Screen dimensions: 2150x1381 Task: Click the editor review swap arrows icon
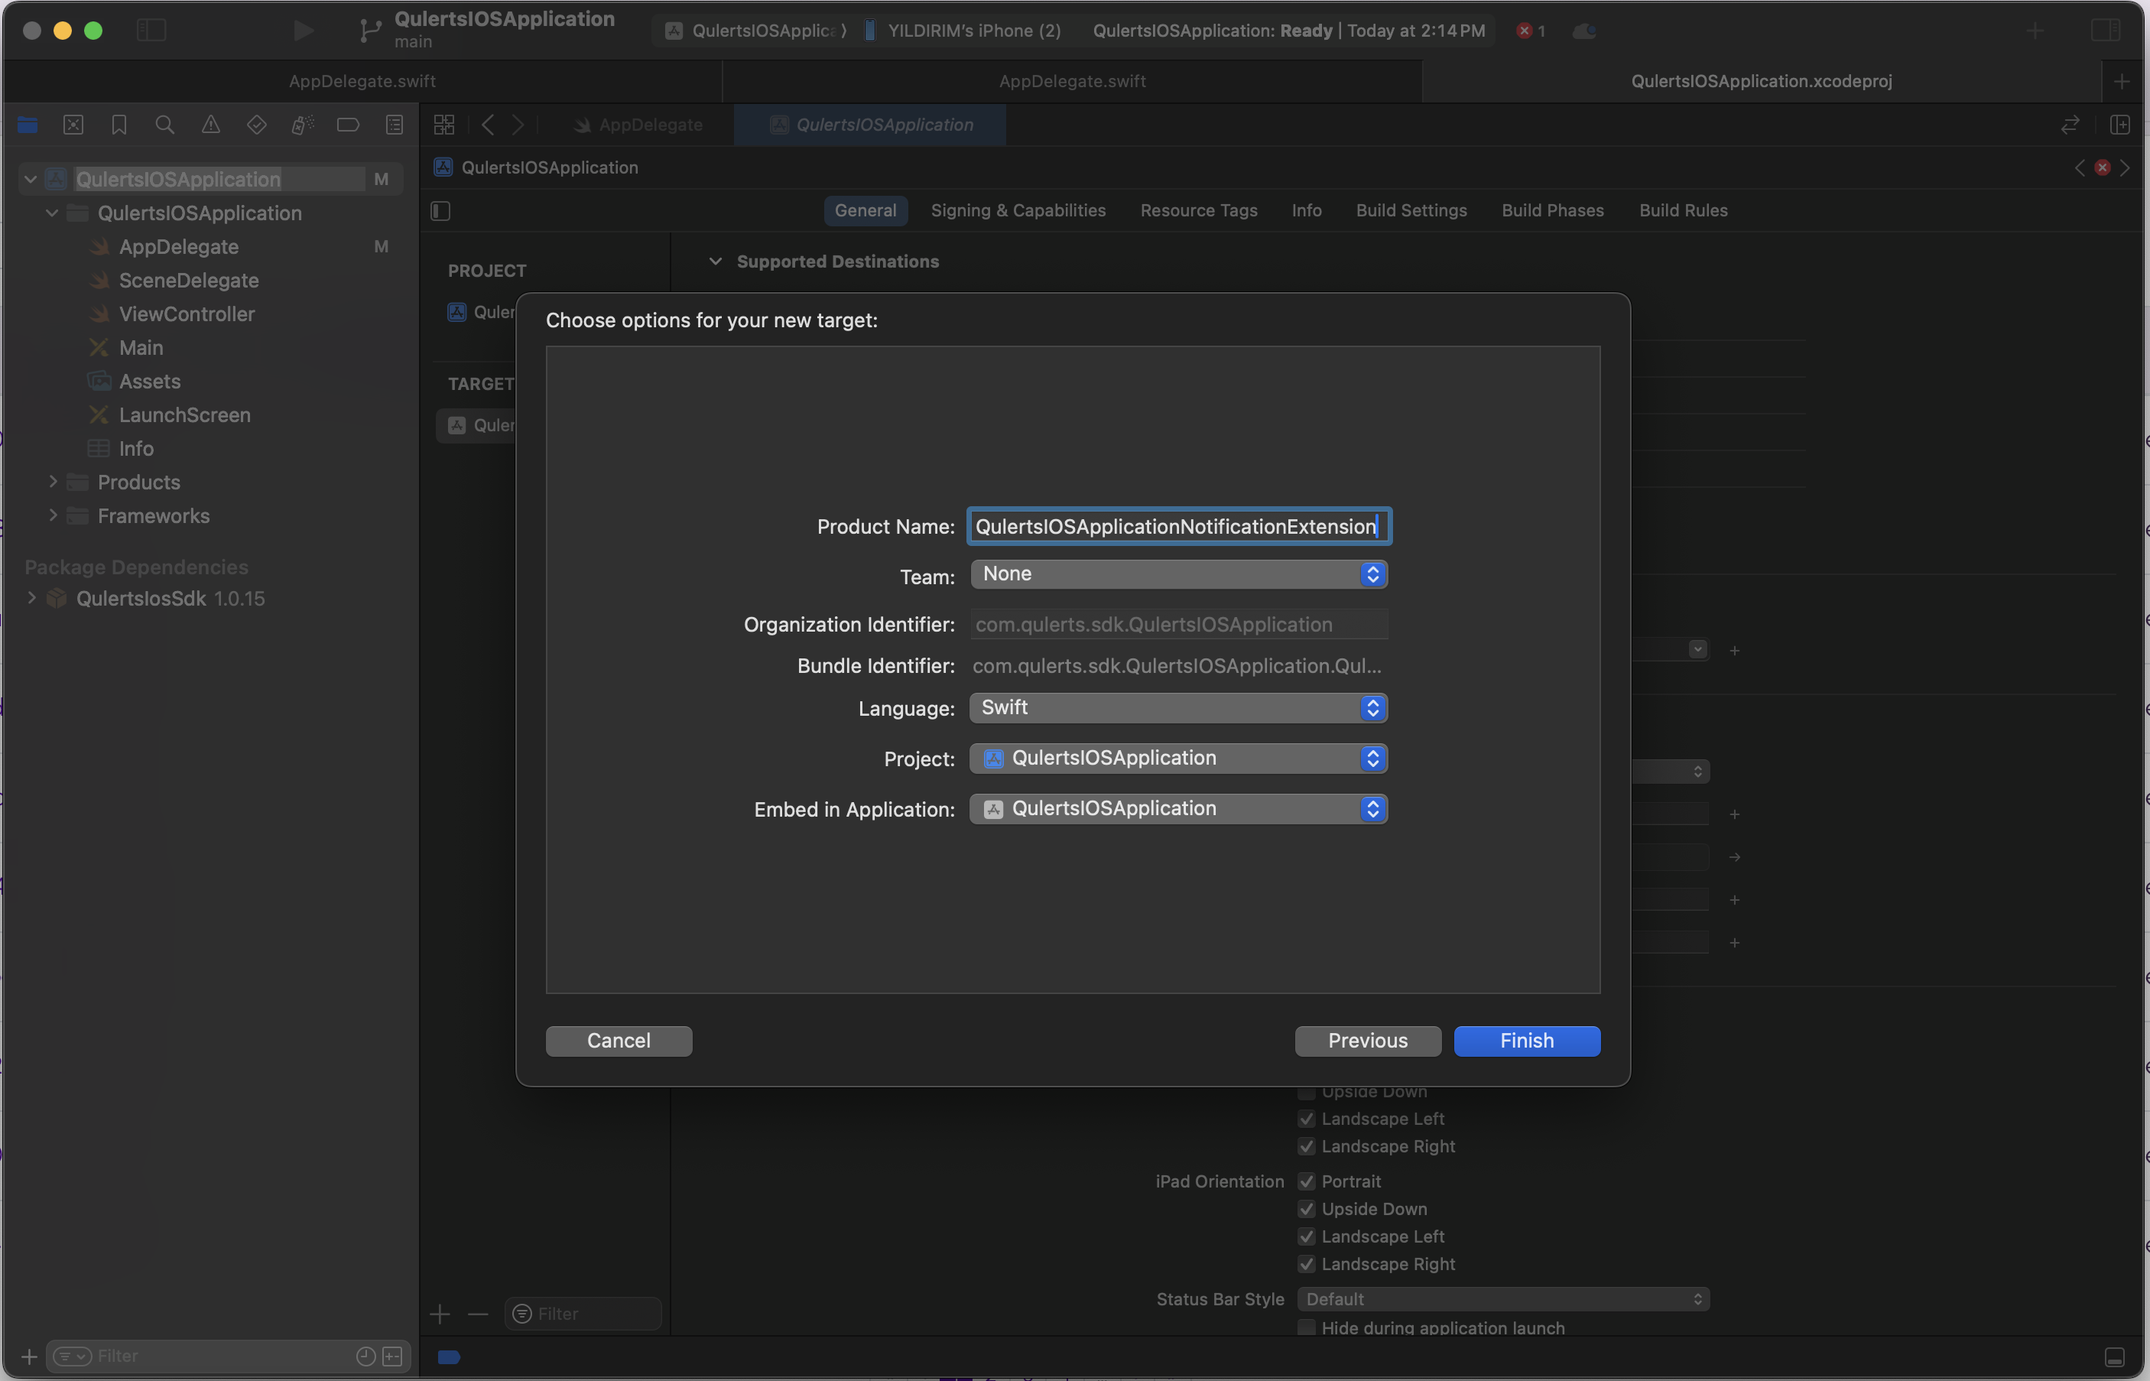pos(2070,125)
